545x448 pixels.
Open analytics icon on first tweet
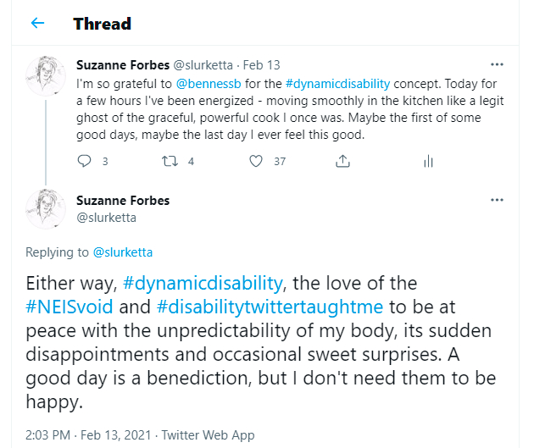pyautogui.click(x=428, y=160)
